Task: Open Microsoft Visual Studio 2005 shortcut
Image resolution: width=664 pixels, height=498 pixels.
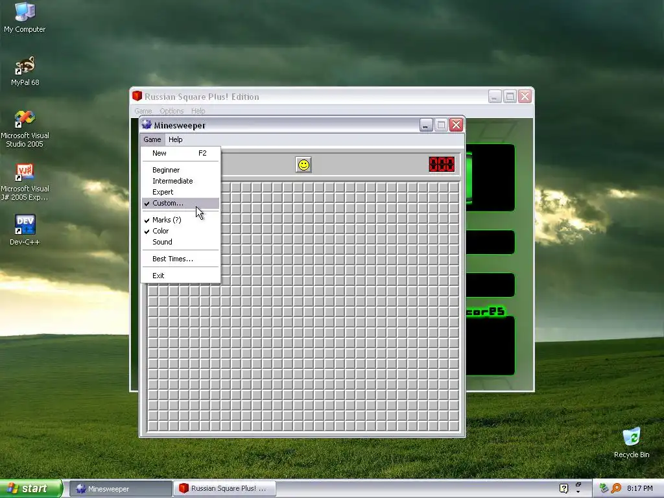Action: [25, 129]
